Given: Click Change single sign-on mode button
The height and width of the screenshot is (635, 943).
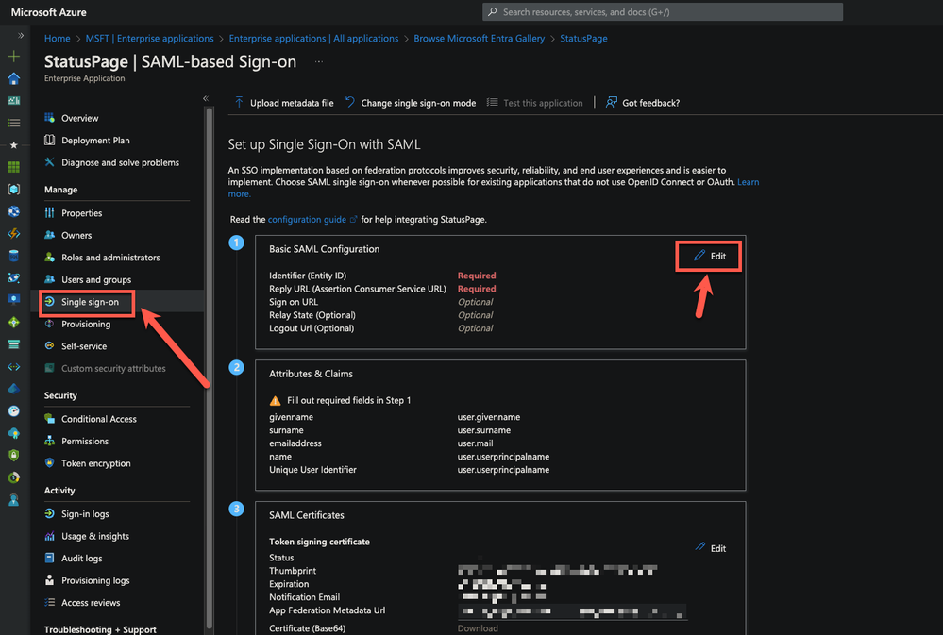Looking at the screenshot, I should [x=411, y=103].
